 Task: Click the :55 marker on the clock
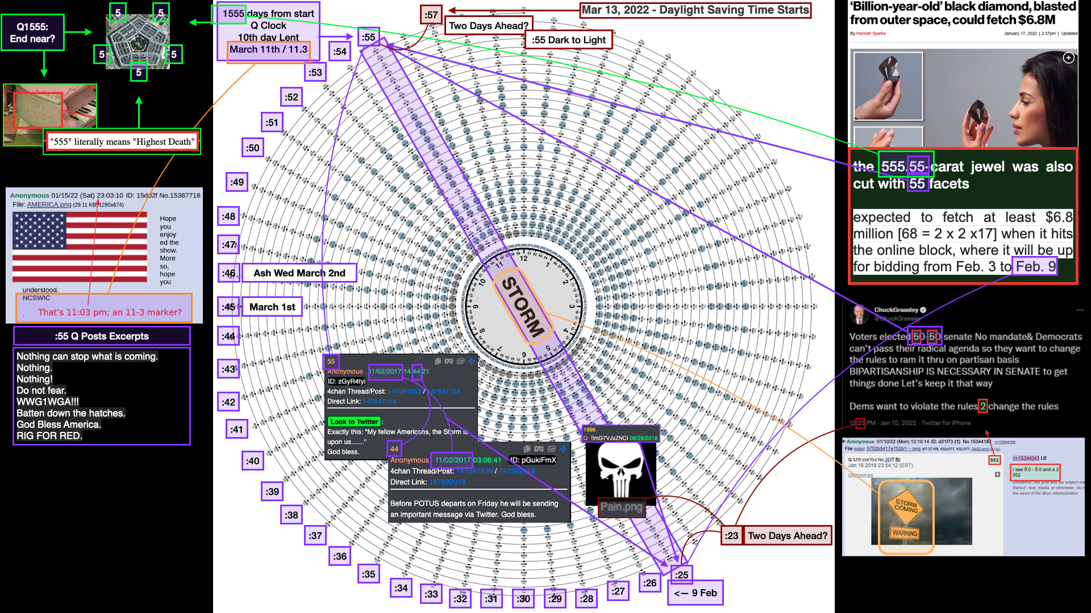[369, 37]
